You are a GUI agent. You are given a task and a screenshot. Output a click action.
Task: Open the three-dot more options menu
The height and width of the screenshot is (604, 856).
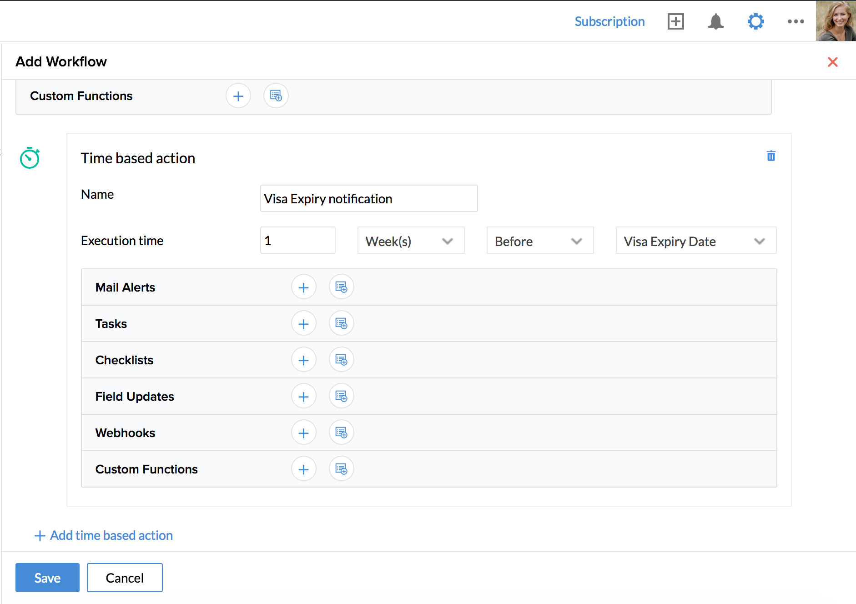tap(796, 21)
